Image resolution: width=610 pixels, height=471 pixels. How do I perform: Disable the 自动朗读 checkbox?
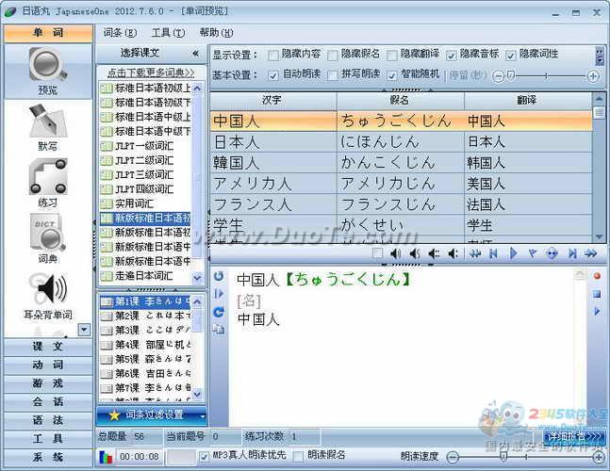click(273, 75)
